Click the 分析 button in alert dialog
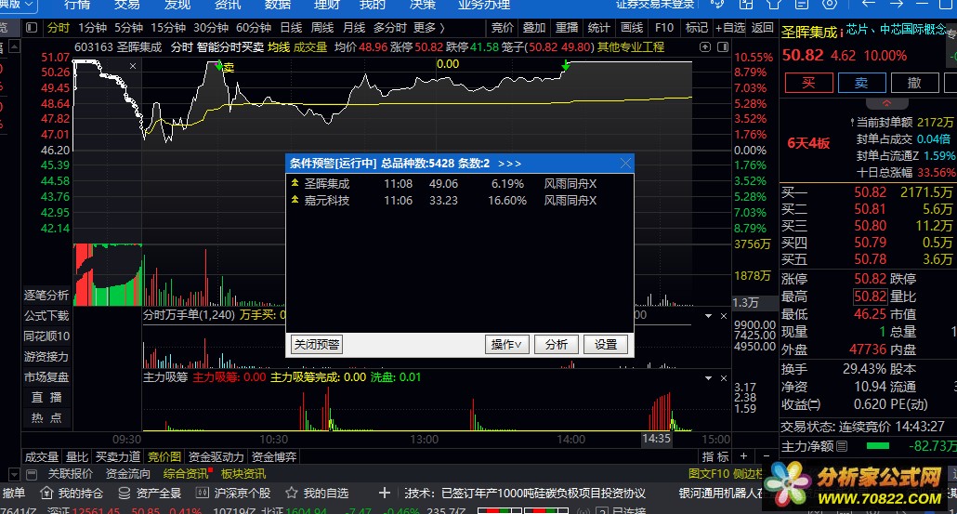This screenshot has width=957, height=514. point(556,344)
